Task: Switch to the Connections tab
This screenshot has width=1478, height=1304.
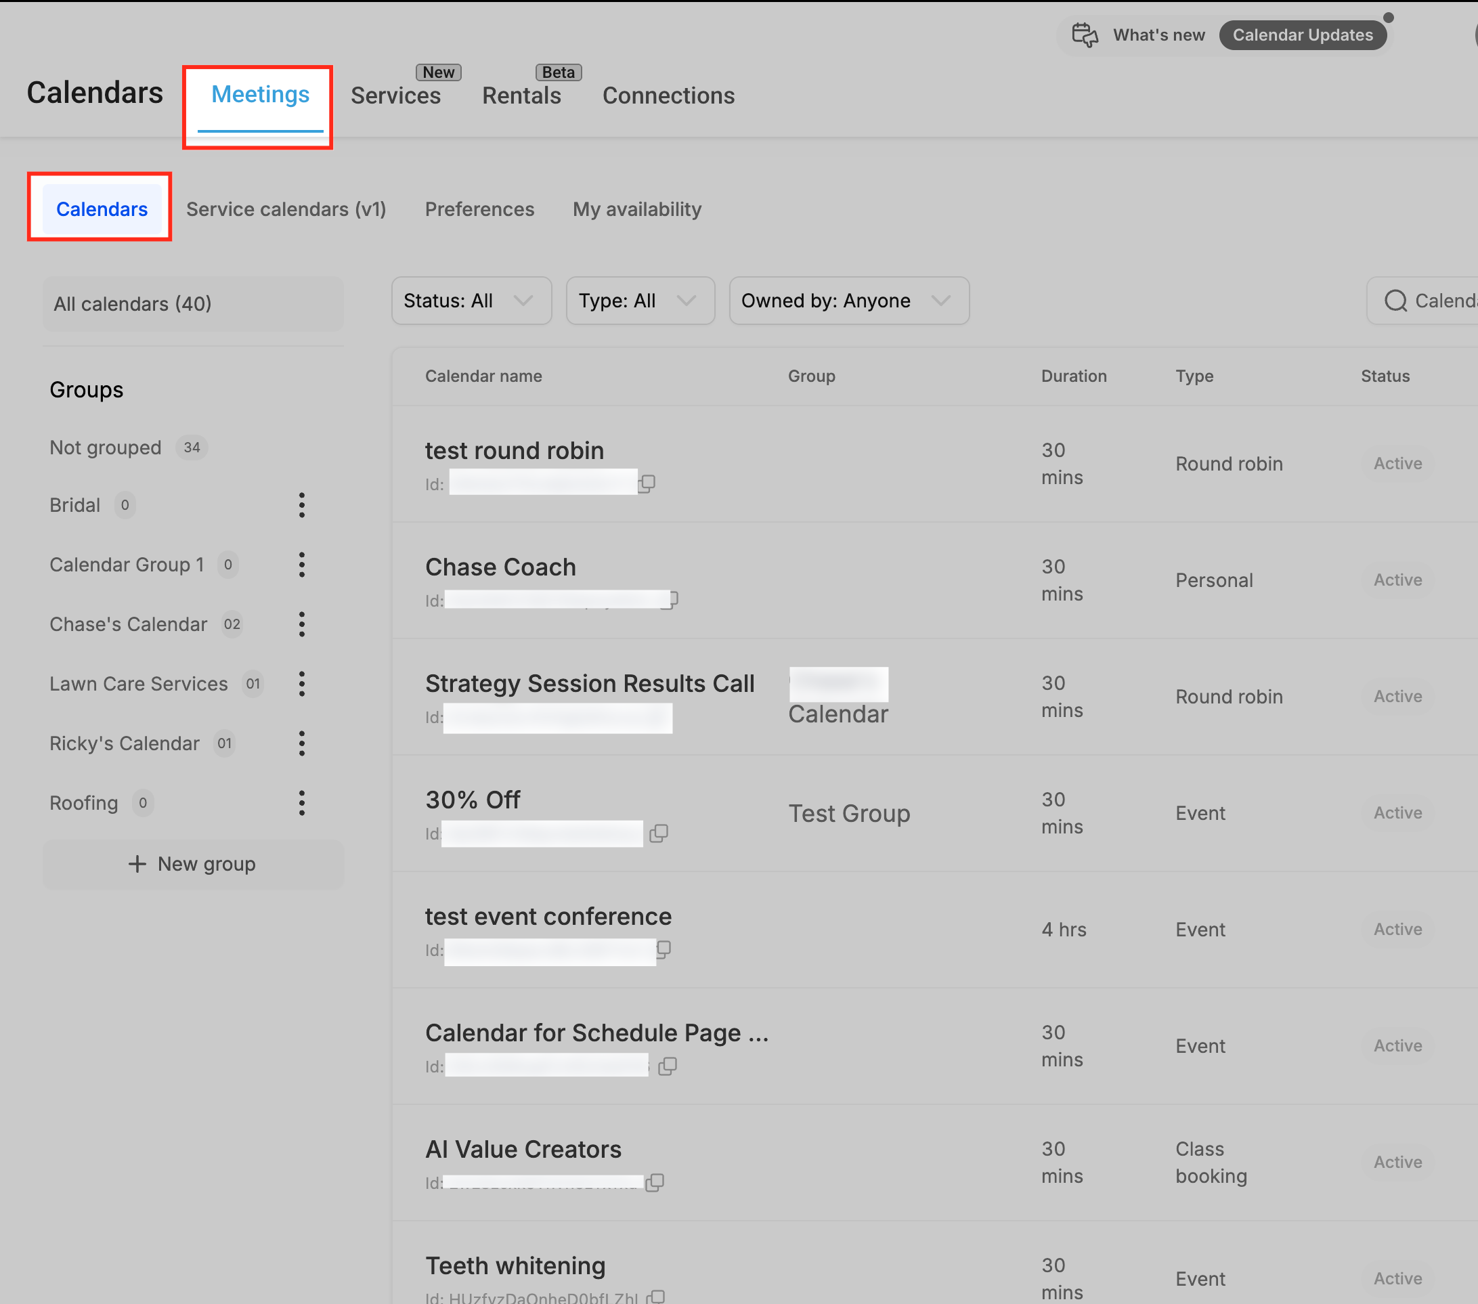Action: pos(669,95)
